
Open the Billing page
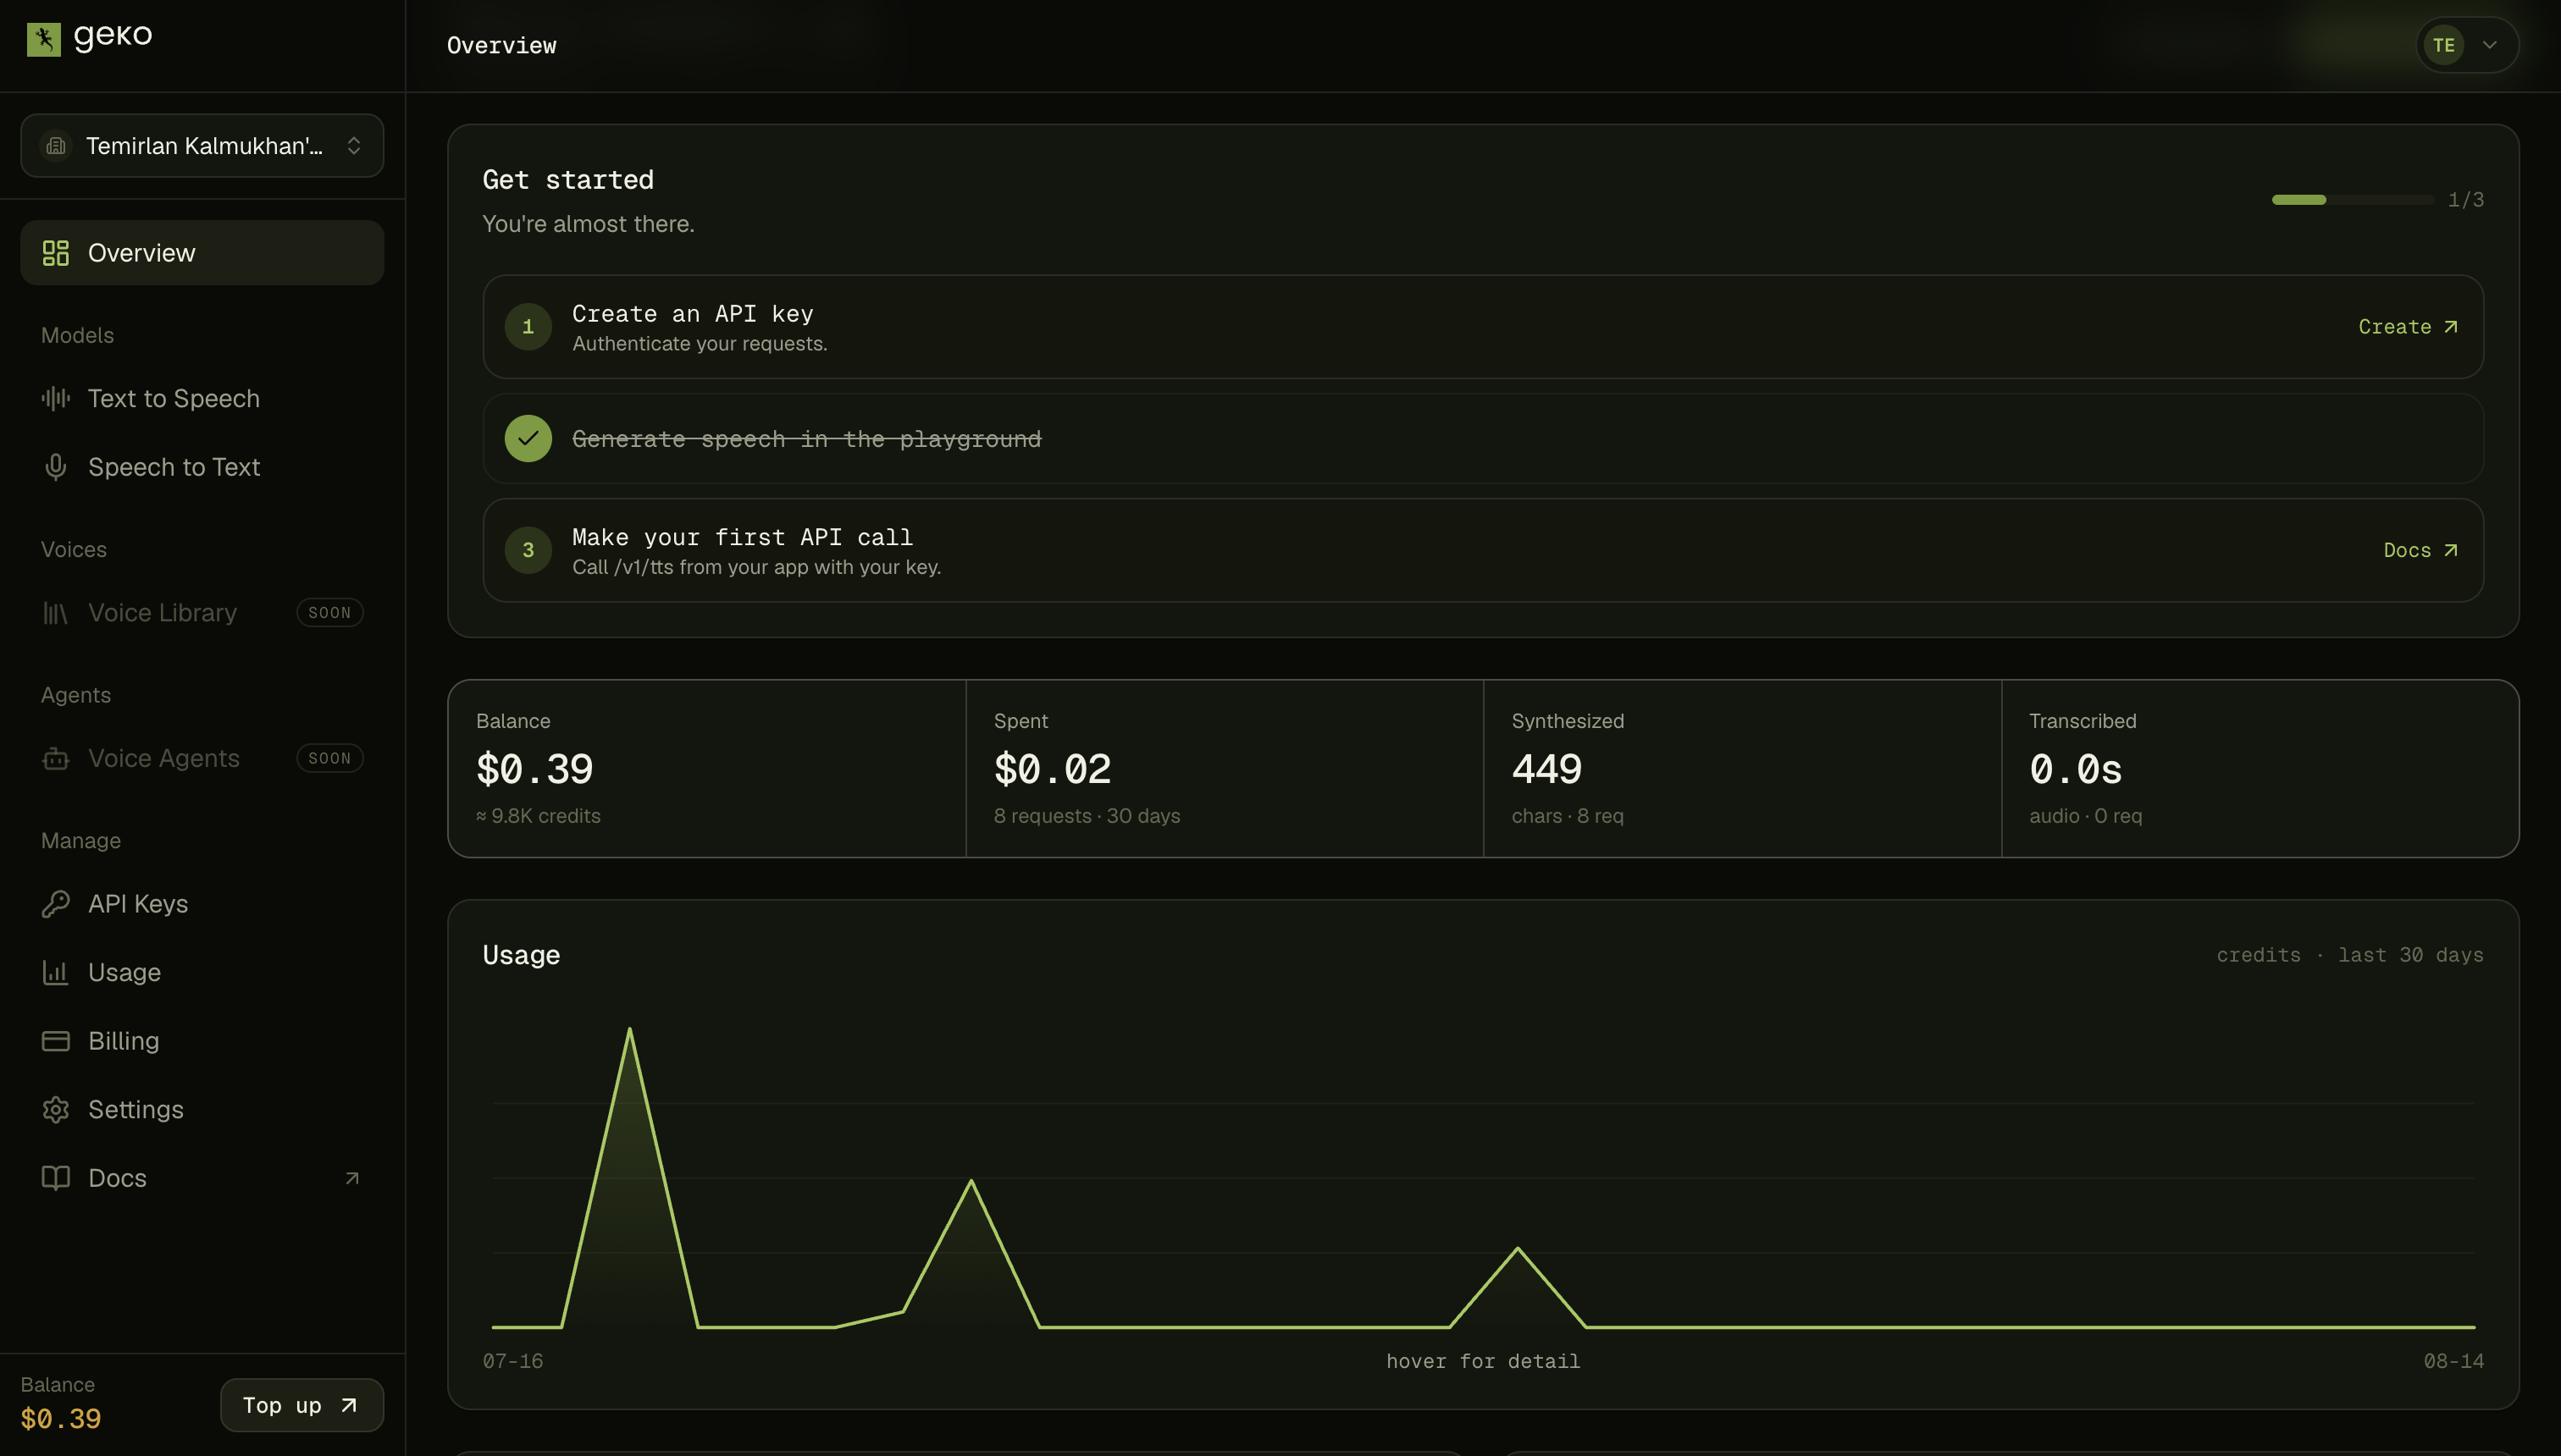click(x=202, y=1041)
